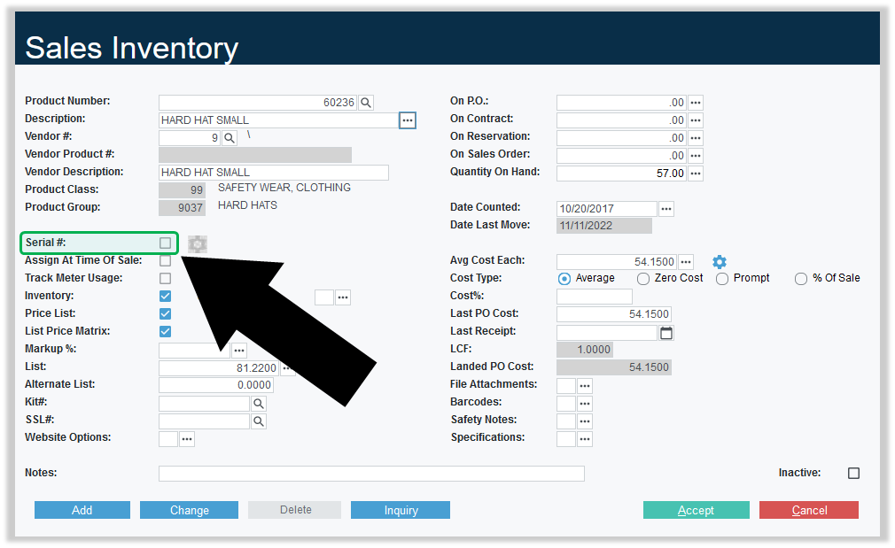Click the Change button
The height and width of the screenshot is (548, 895).
189,510
